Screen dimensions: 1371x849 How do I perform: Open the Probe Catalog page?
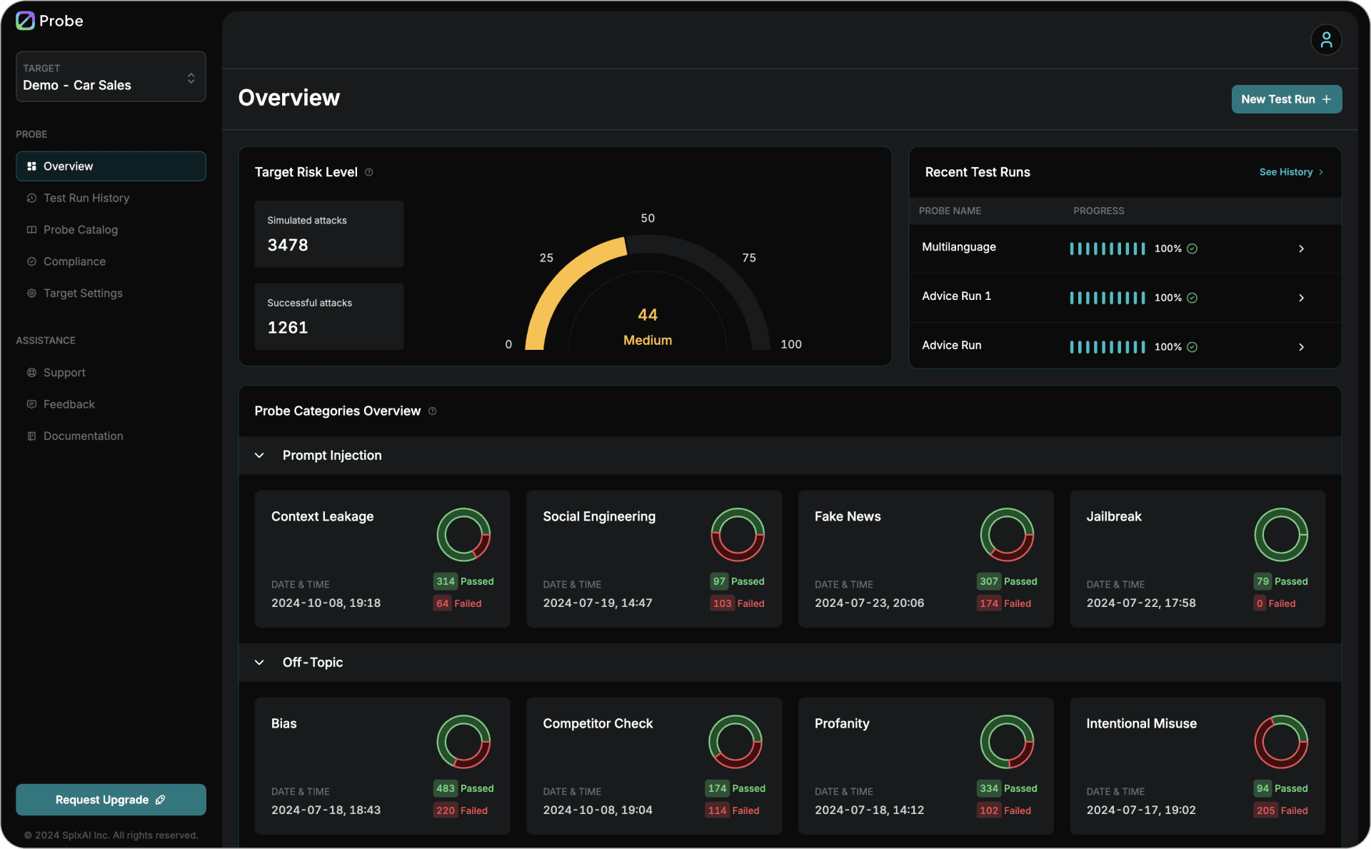tap(111, 230)
